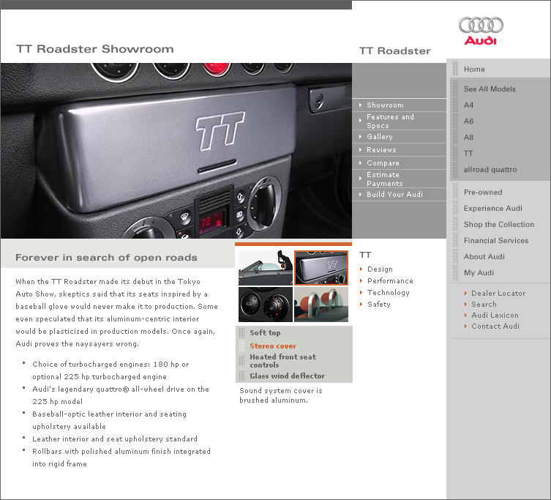The width and height of the screenshot is (551, 500).
Task: Open the Design section link
Action: point(380,269)
